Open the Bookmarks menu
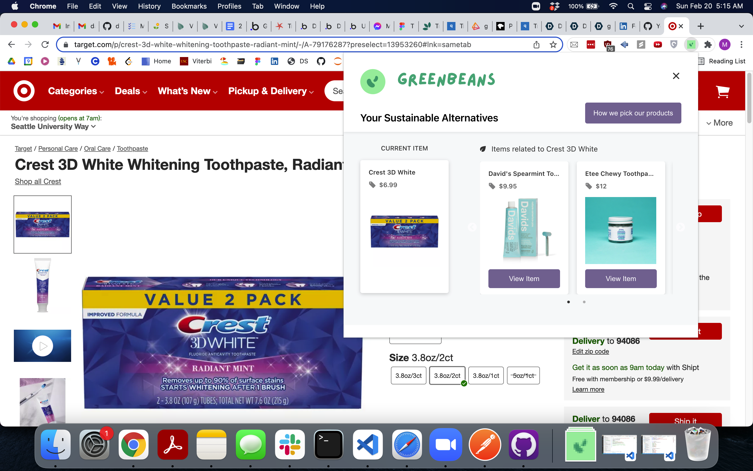Screen dimensions: 753x471 (x=189, y=6)
